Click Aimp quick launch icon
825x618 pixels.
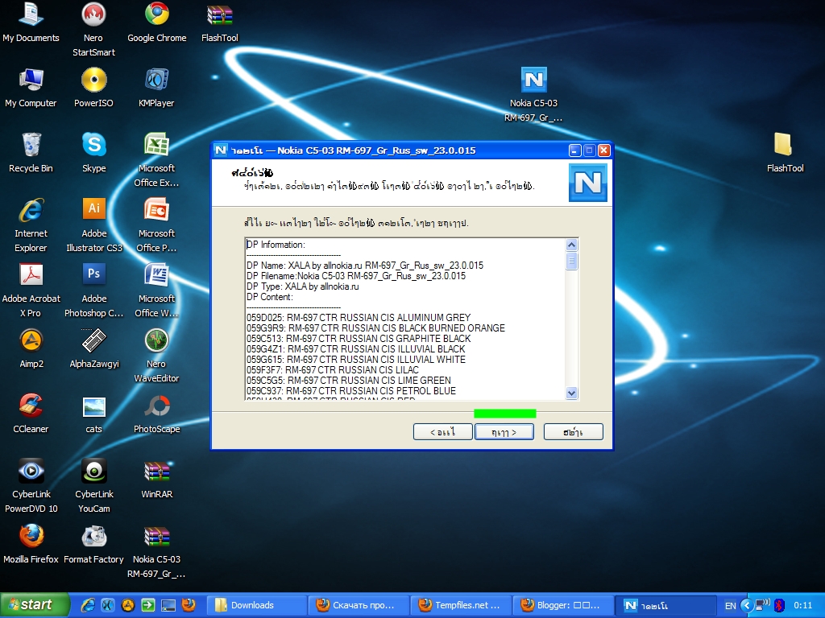[x=128, y=605]
